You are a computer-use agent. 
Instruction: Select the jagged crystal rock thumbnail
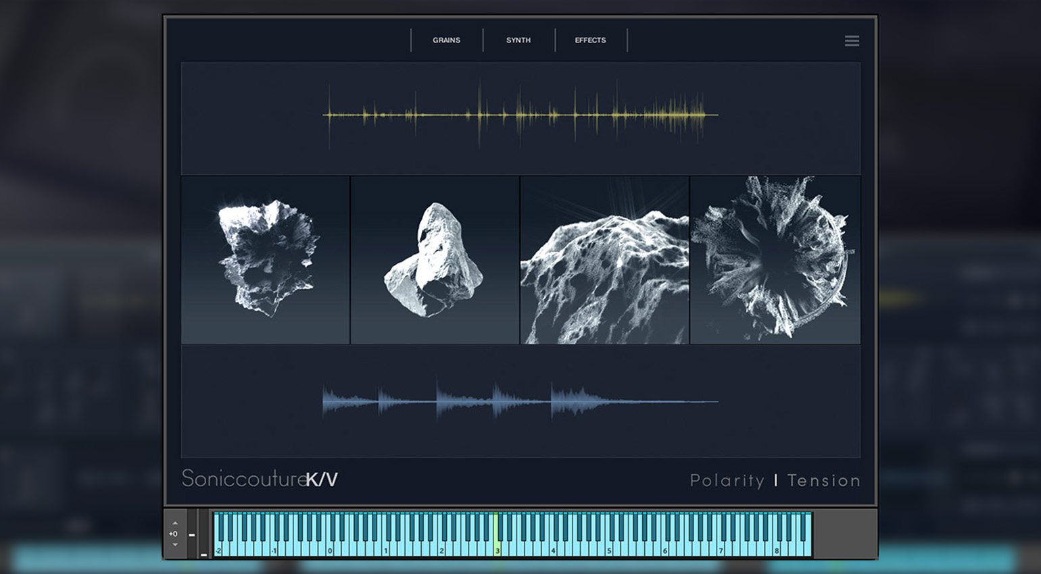[x=266, y=260]
